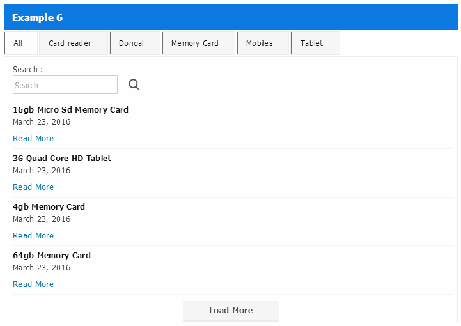Image resolution: width=461 pixels, height=326 pixels.
Task: Click the date under 64gb Memory Card
Action: 42,268
